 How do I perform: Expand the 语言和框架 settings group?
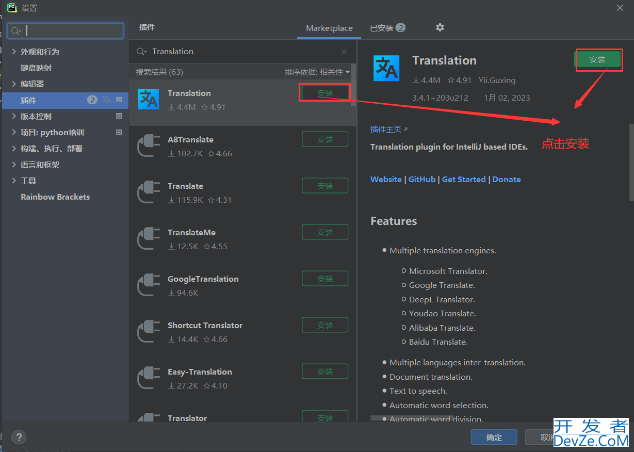pyautogui.click(x=14, y=165)
